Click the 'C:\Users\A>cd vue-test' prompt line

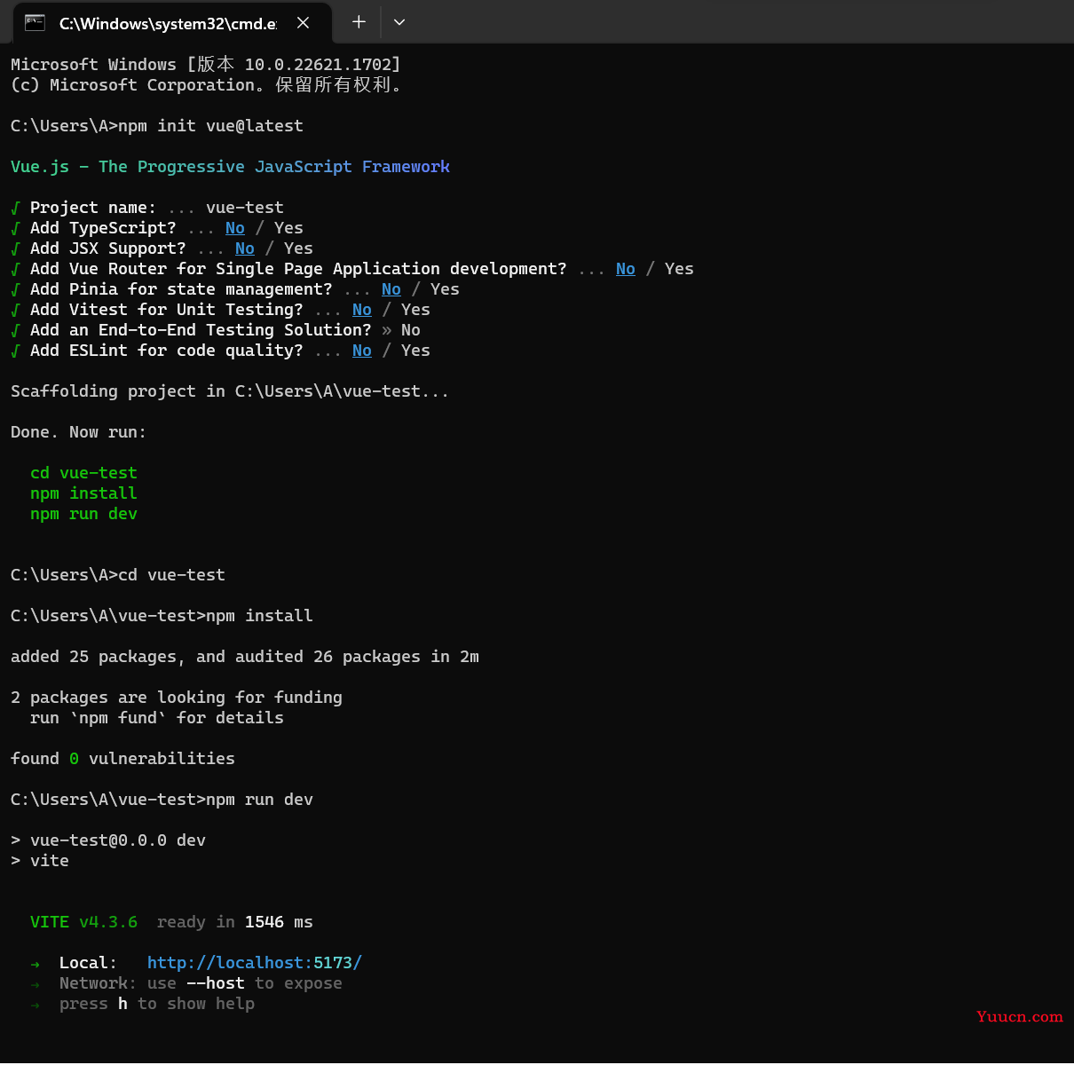(x=118, y=575)
